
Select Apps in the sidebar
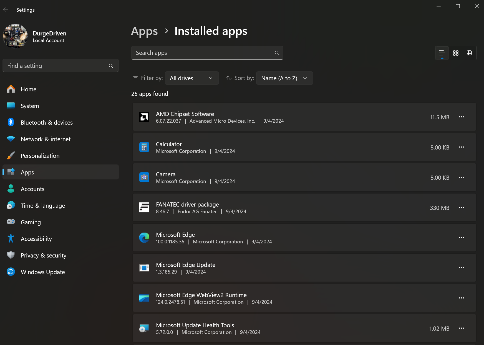60,172
